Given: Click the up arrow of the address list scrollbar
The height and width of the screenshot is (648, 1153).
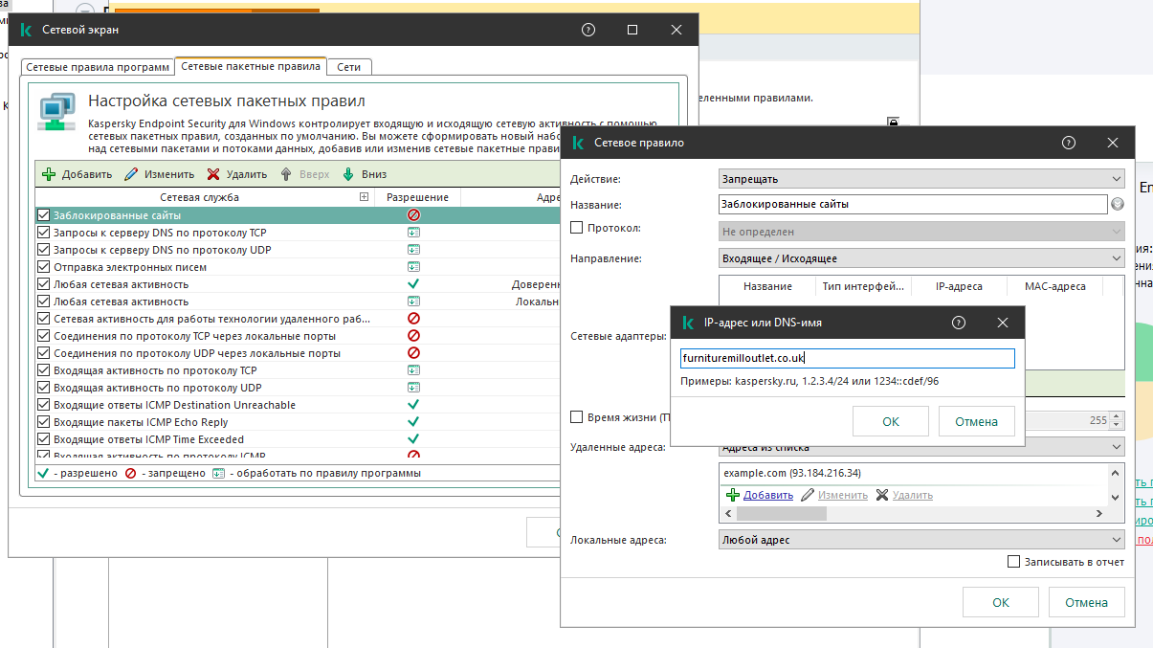Looking at the screenshot, I should pyautogui.click(x=1115, y=474).
